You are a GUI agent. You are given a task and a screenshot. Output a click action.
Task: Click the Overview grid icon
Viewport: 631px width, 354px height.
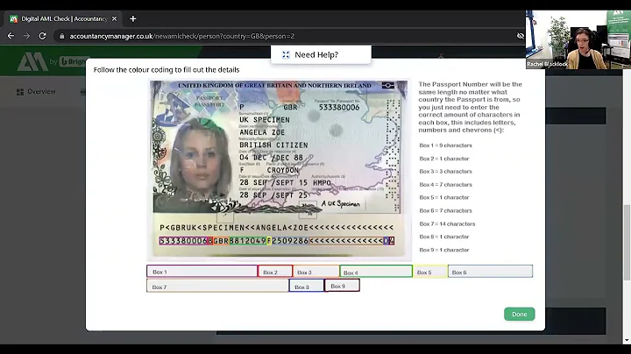(19, 92)
